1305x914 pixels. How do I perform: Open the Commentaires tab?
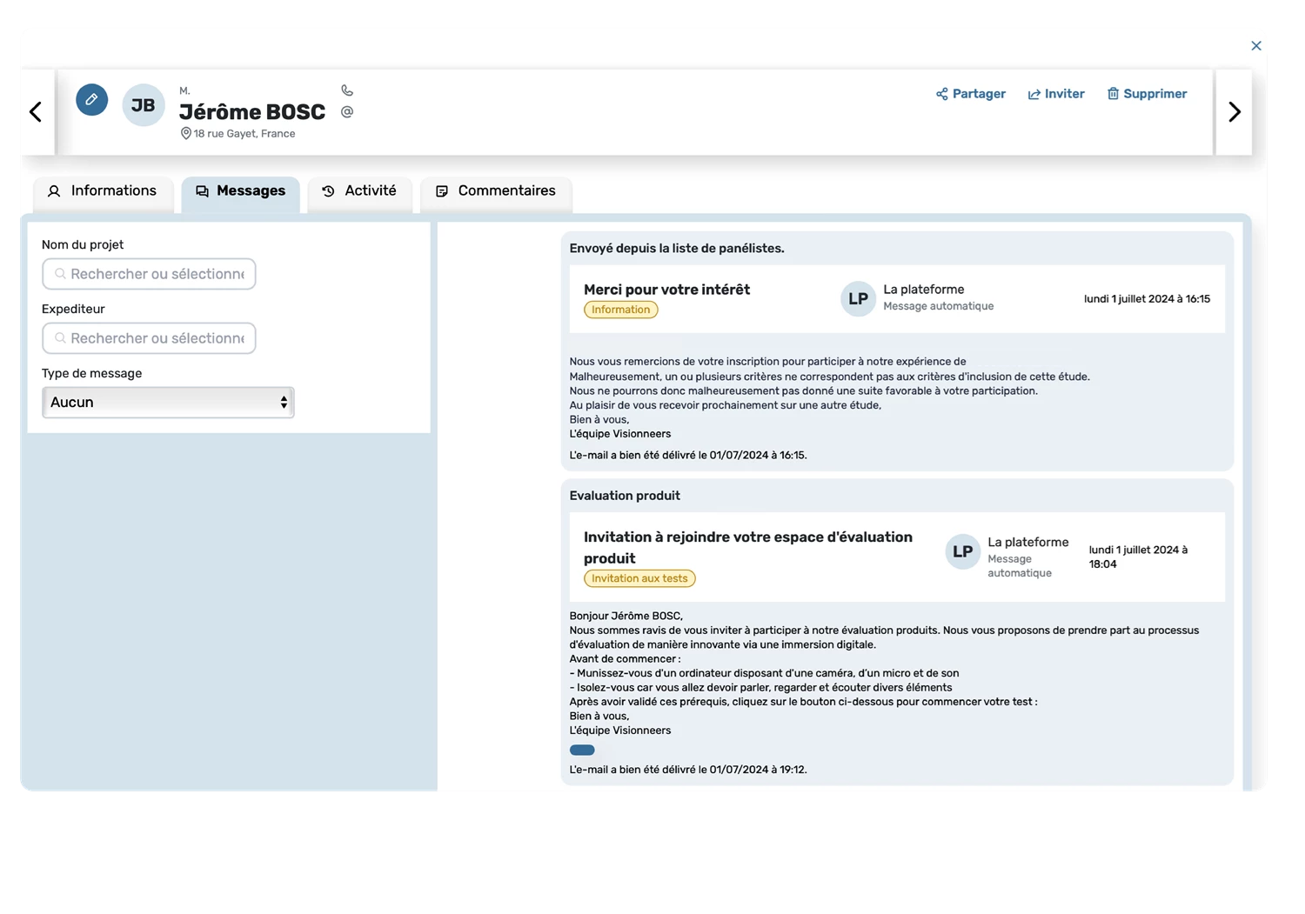pyautogui.click(x=496, y=191)
